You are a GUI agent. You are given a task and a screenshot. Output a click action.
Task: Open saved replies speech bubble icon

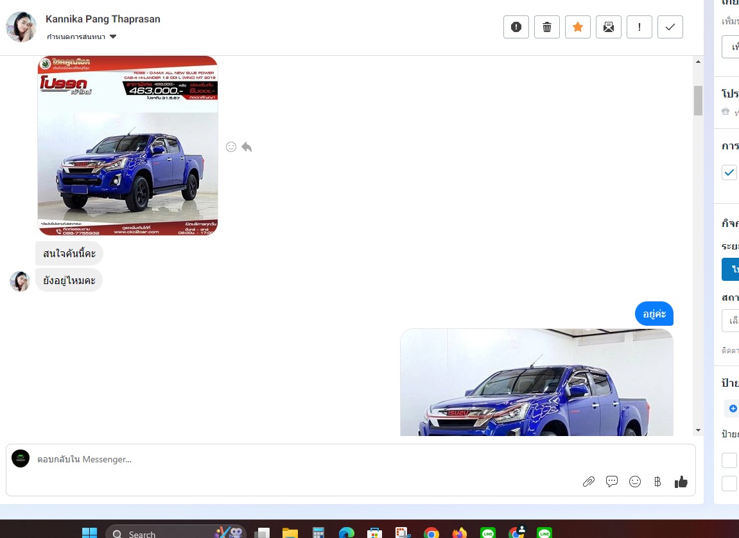coord(612,482)
